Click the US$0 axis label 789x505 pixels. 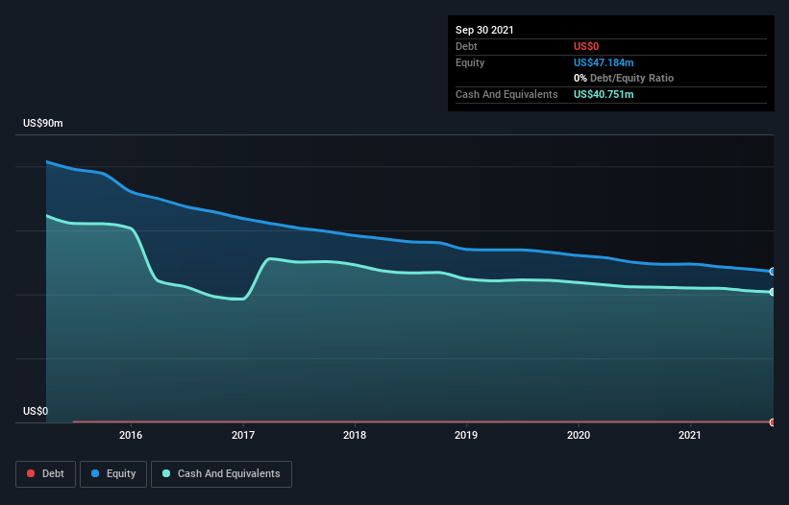[36, 411]
